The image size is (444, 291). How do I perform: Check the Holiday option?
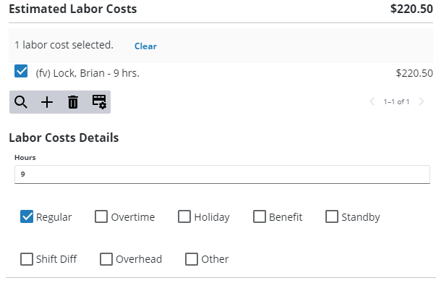tap(185, 216)
